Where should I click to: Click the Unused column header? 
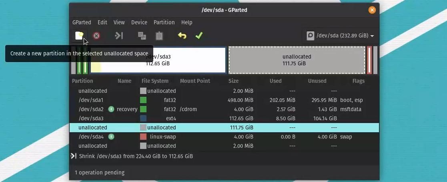click(317, 81)
